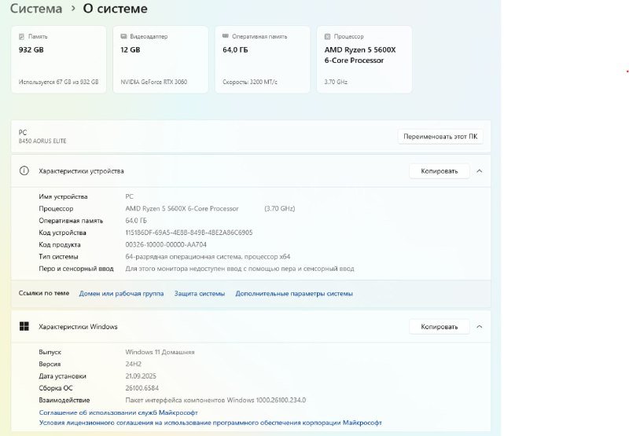Open Домен или рабочая группа link

121,293
